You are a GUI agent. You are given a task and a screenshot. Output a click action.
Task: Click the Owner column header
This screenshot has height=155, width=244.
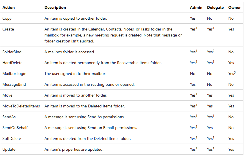[234, 7]
